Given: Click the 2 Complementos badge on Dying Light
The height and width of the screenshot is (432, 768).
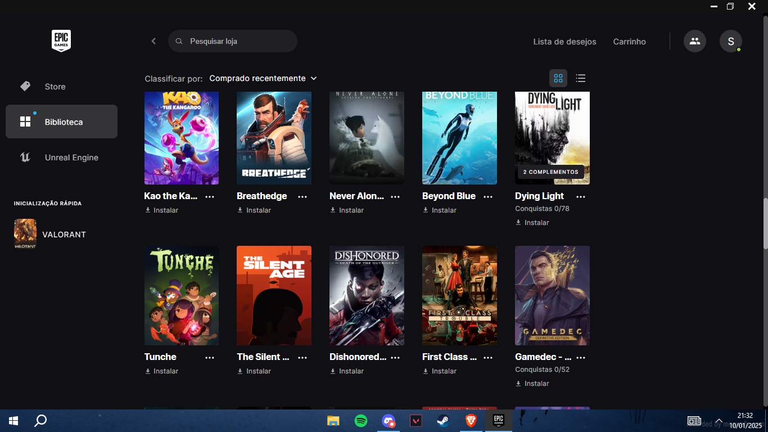Looking at the screenshot, I should pos(550,172).
